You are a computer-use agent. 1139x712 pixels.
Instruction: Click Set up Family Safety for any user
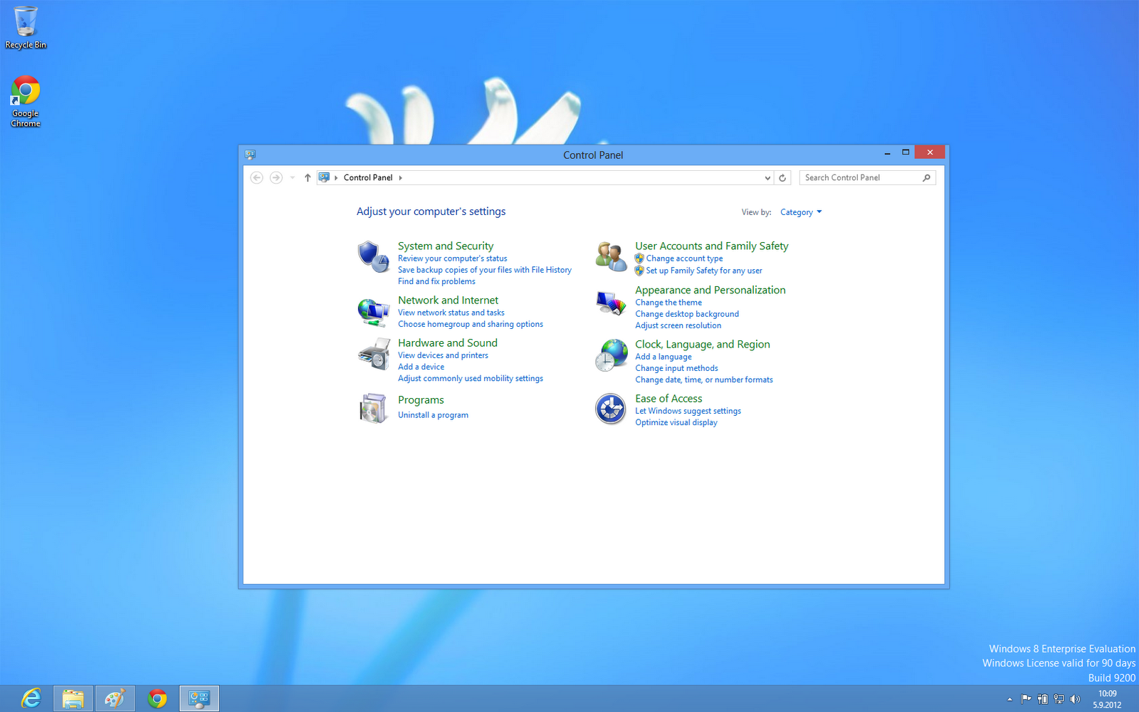(704, 271)
